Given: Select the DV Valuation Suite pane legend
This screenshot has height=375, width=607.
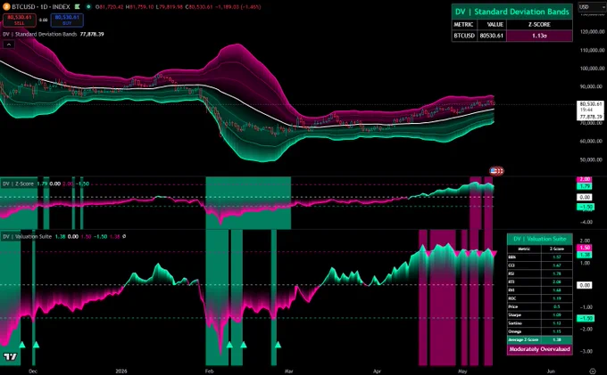Looking at the screenshot, I should 27,236.
